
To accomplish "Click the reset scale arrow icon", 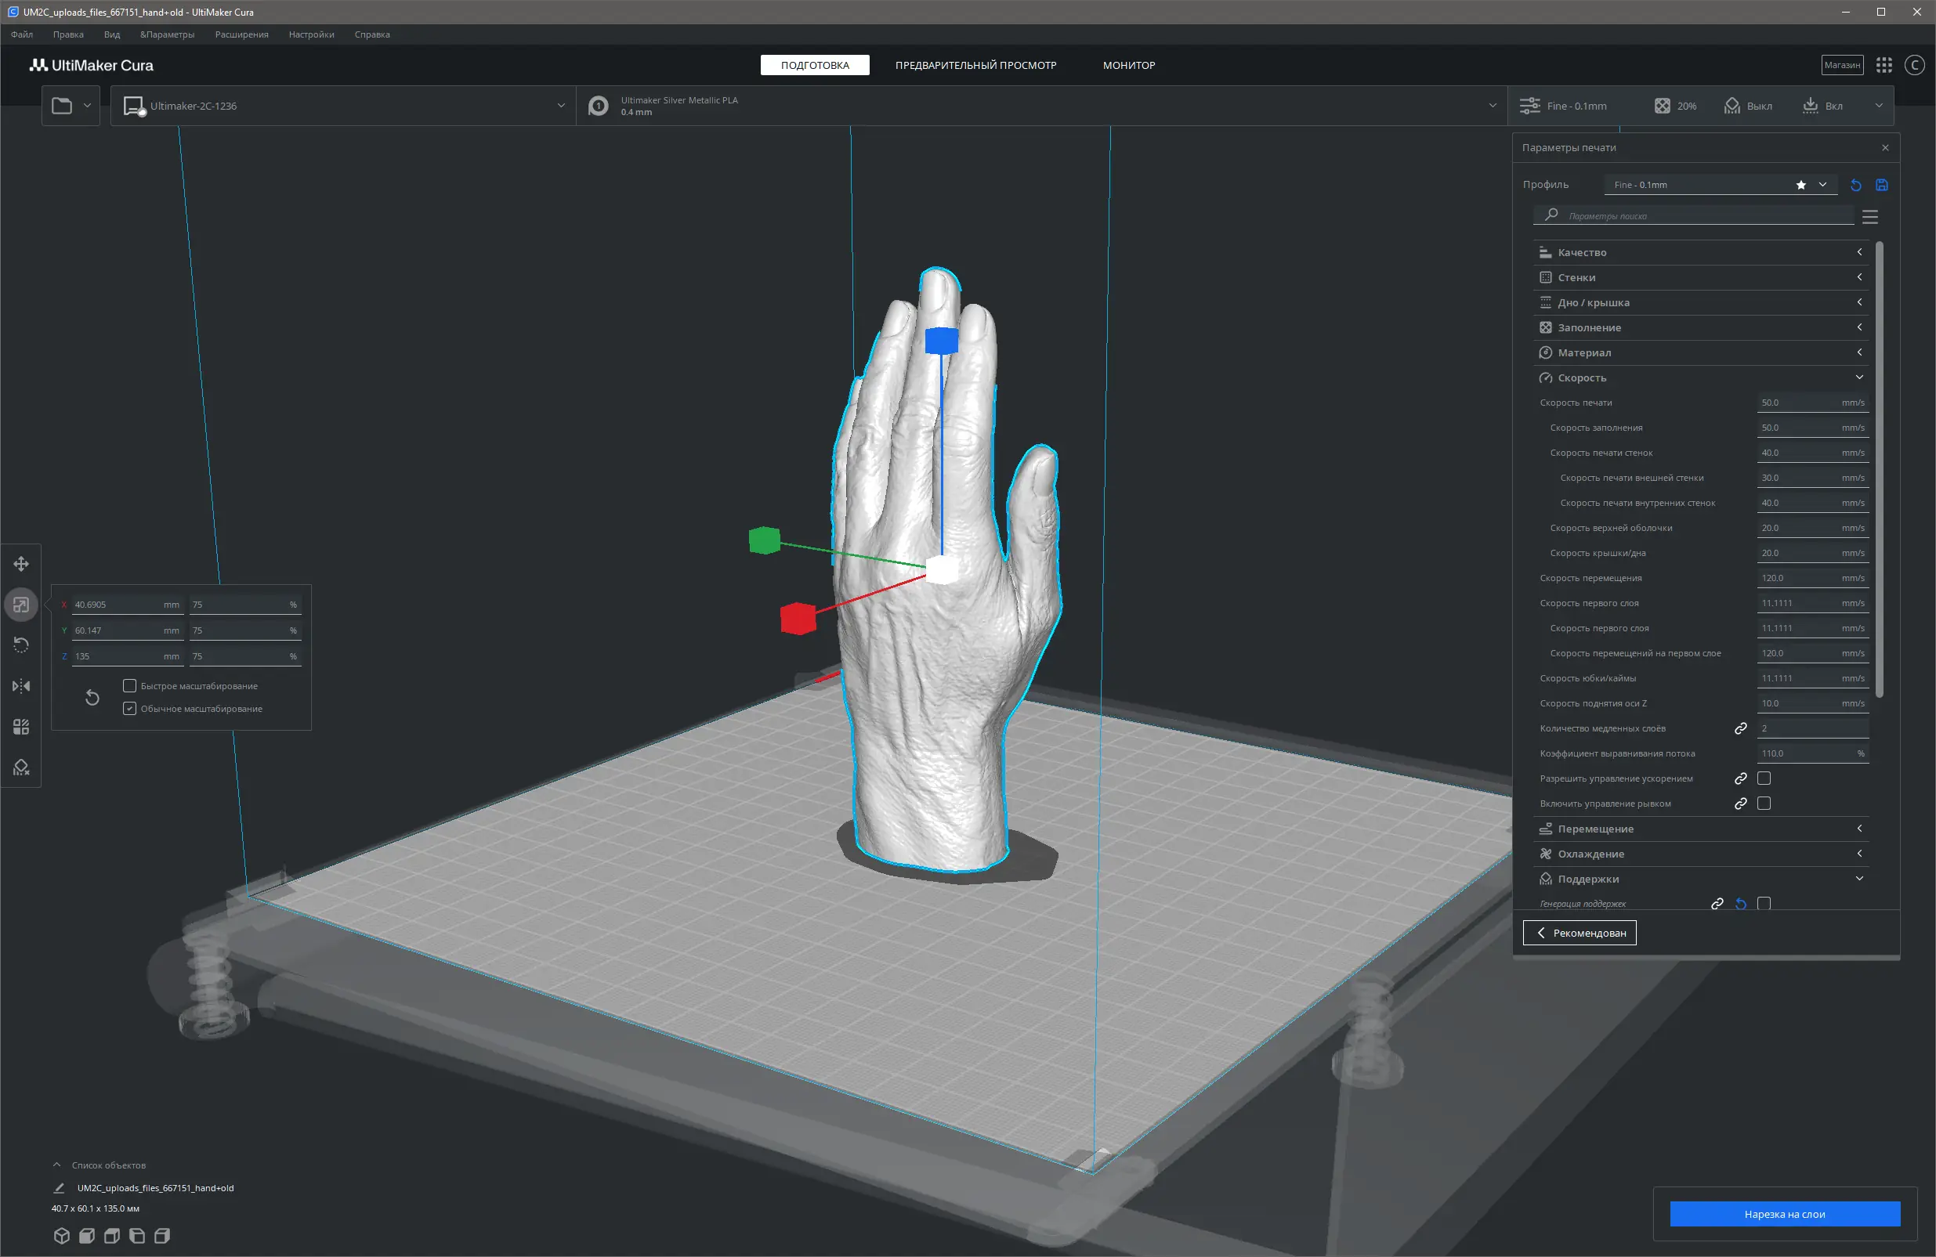I will pyautogui.click(x=92, y=697).
